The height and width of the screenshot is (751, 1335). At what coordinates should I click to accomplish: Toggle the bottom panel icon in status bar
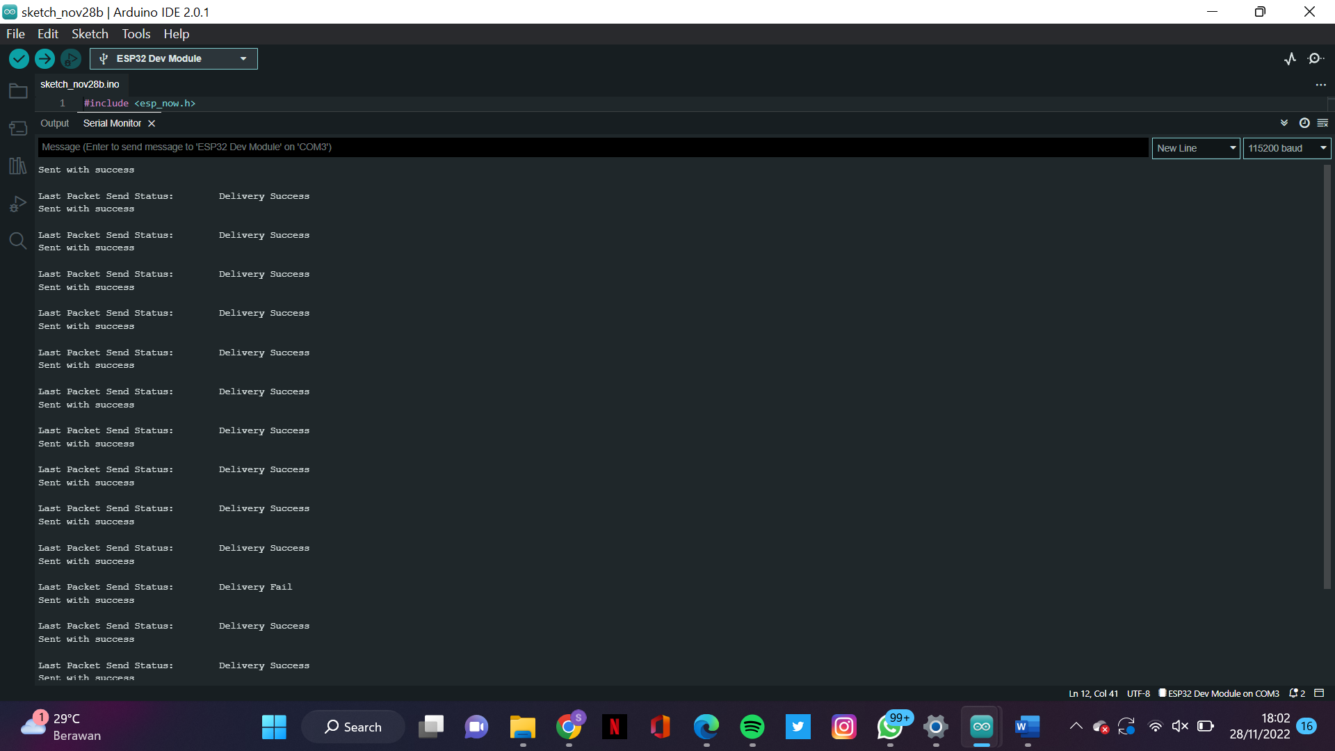click(x=1319, y=693)
